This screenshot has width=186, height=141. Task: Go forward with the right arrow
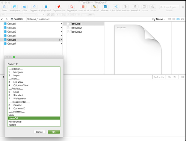click(x=7, y=19)
